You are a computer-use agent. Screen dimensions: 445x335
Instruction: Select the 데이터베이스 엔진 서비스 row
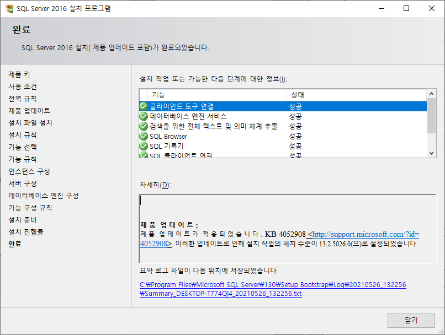[x=283, y=116]
